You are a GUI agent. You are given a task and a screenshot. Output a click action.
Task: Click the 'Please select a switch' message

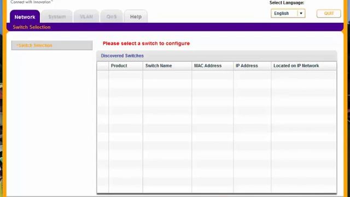(x=146, y=43)
